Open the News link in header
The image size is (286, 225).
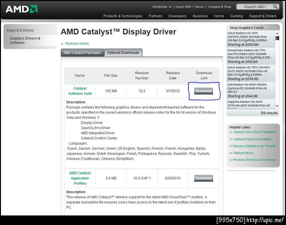pos(199,7)
